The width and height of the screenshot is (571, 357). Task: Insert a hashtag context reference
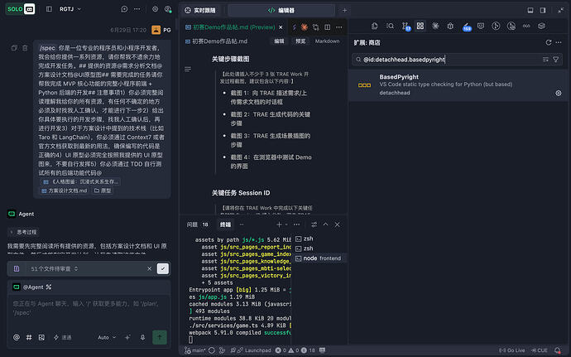(29, 337)
